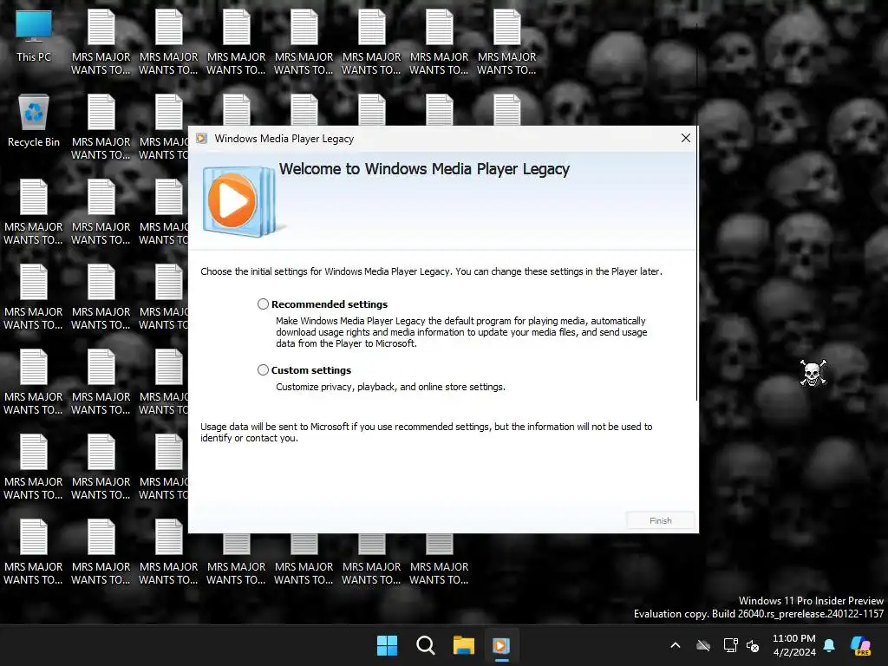The image size is (888, 666).
Task: Close the Windows Media Player Legacy dialog
Action: (685, 138)
